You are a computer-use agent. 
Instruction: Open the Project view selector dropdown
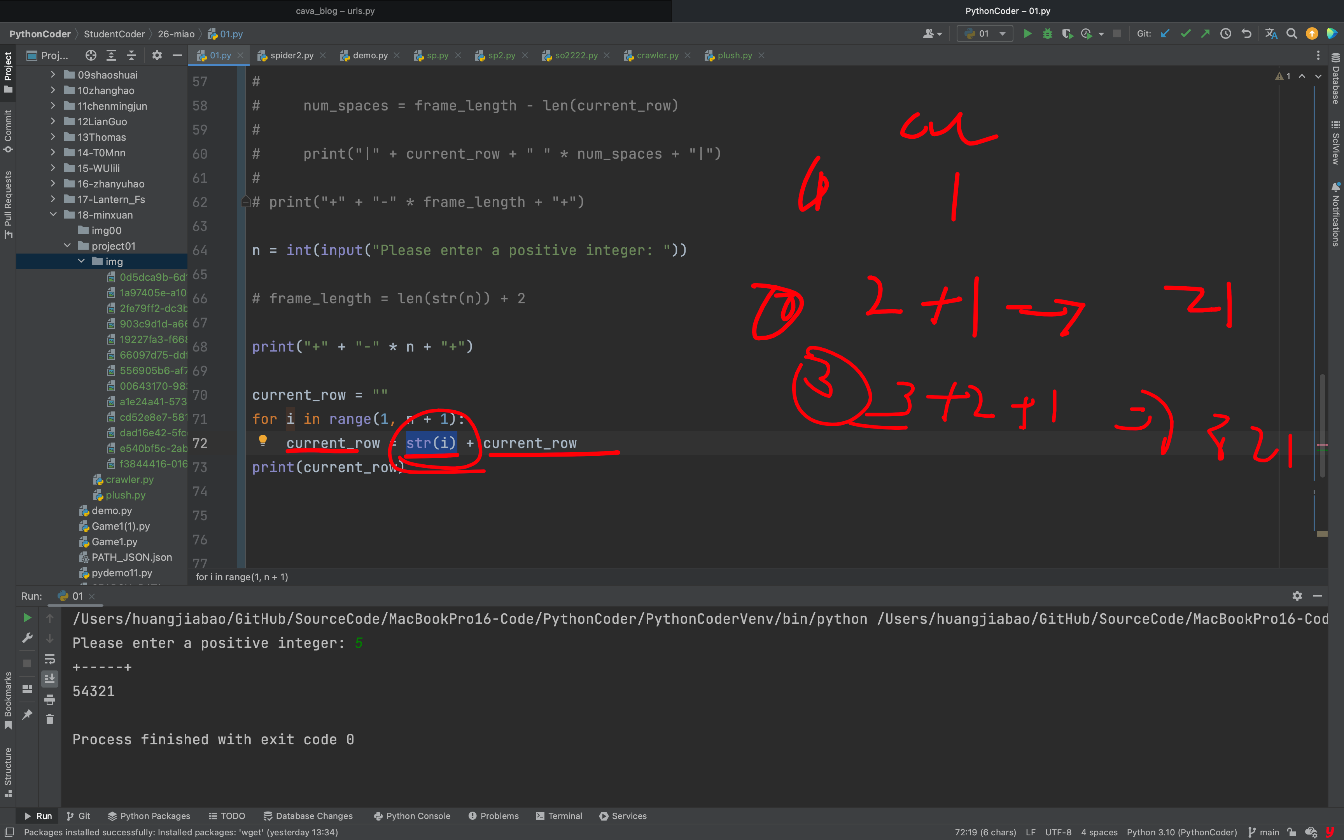click(48, 55)
